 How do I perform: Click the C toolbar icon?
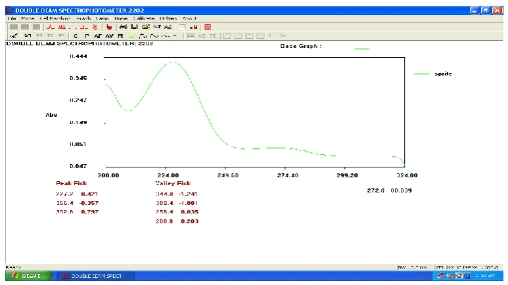pos(76,36)
